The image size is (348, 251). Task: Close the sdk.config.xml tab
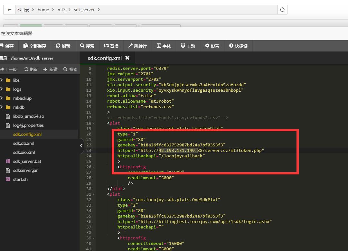point(127,58)
